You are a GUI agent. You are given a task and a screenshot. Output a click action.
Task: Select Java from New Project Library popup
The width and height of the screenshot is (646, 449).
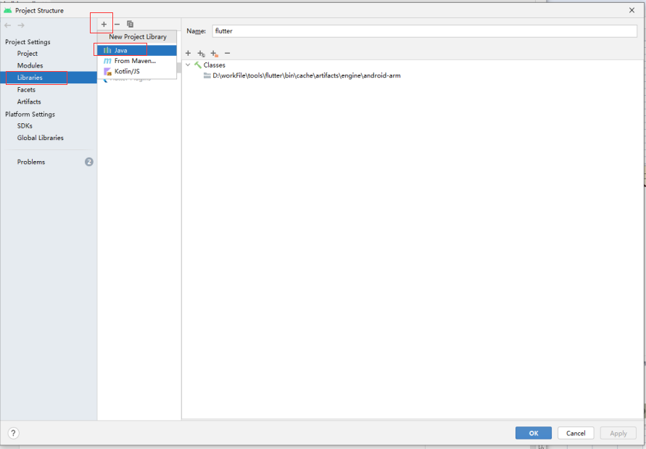click(120, 50)
